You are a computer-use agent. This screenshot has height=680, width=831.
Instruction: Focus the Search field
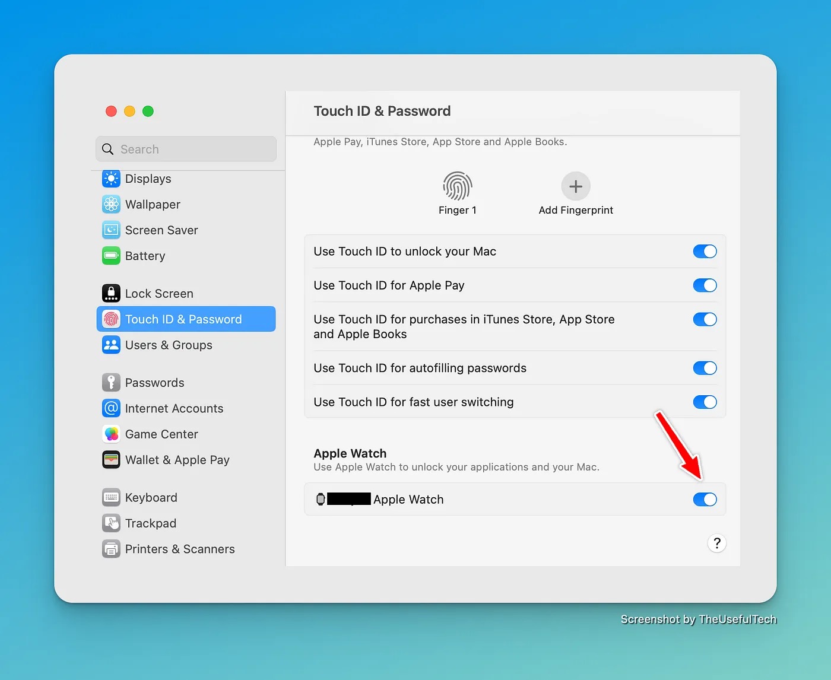[186, 149]
